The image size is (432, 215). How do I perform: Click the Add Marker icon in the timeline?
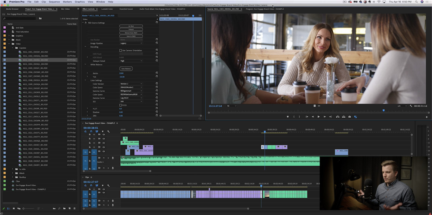[103, 131]
